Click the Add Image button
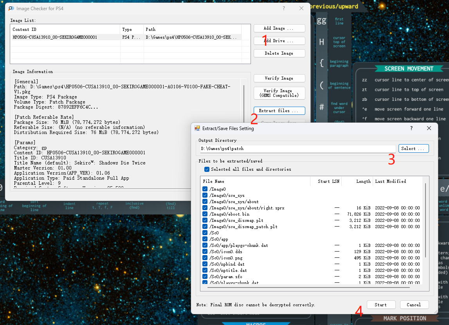Image resolution: width=449 pixels, height=325 pixels. coord(279,28)
